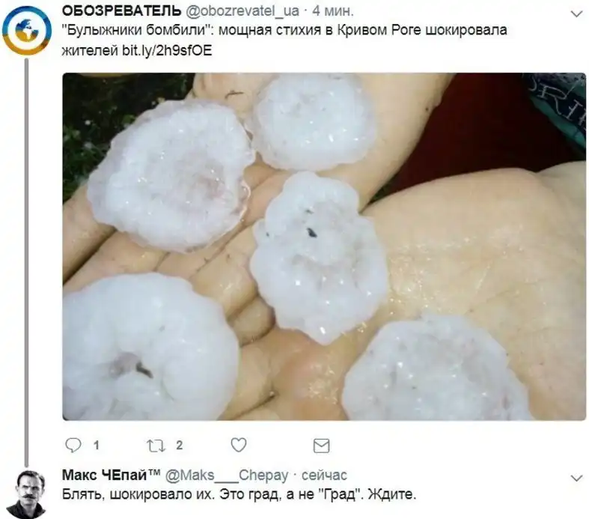Expand options chevron on Макс ЧЕпай reply
The width and height of the screenshot is (589, 519).
pyautogui.click(x=576, y=479)
